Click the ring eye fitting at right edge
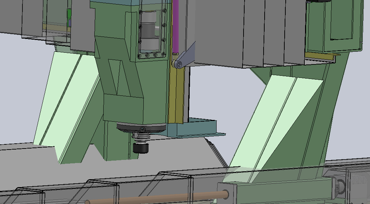The width and height of the screenshot is (370, 204). point(340,187)
